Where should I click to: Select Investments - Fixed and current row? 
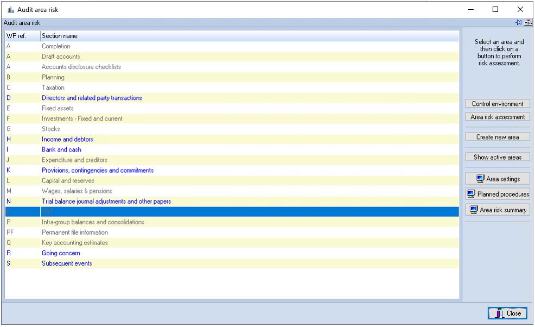click(232, 118)
